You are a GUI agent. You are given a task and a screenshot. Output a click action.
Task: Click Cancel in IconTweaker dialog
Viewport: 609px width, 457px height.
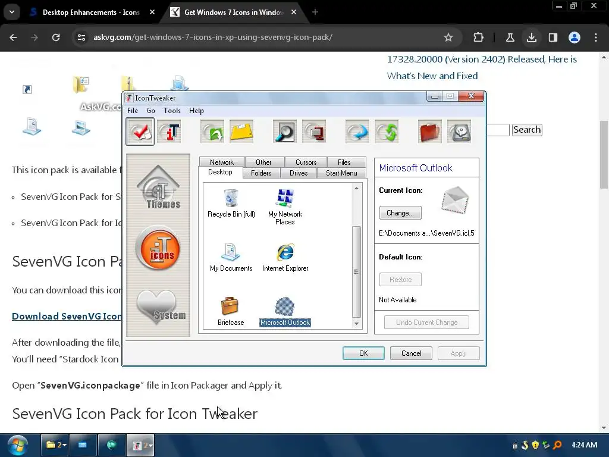click(x=411, y=353)
